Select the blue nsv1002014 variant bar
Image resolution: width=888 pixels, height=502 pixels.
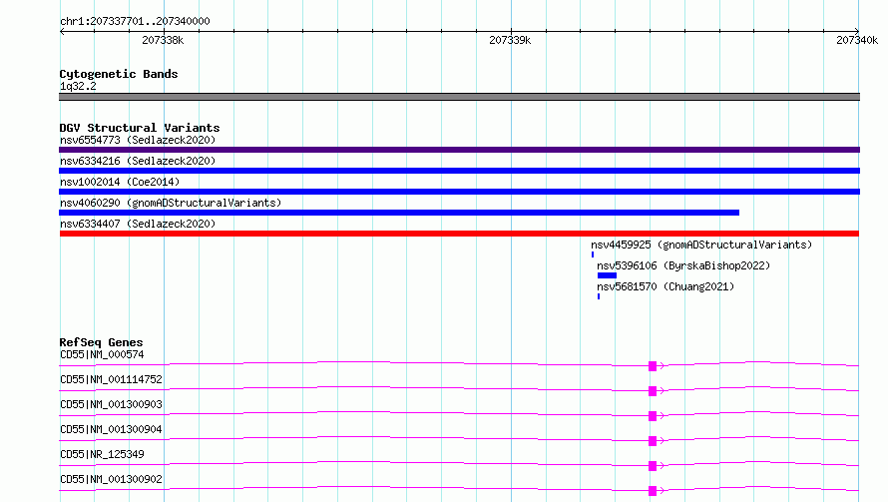click(459, 192)
